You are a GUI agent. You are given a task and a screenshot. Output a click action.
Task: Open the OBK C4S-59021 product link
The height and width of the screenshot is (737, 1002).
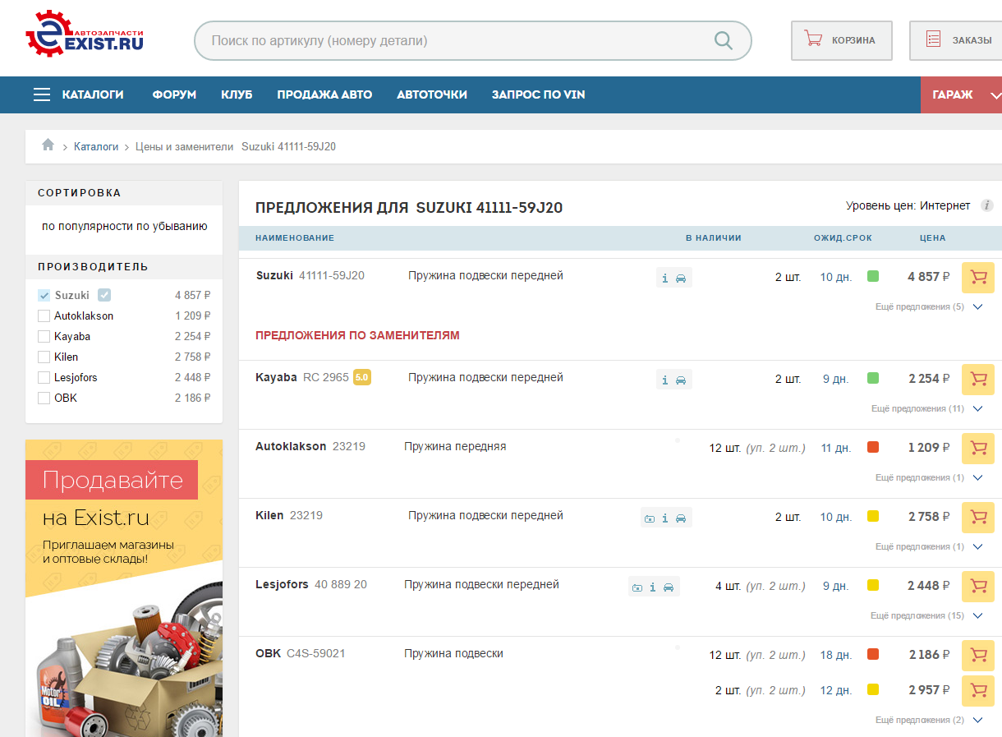point(301,654)
